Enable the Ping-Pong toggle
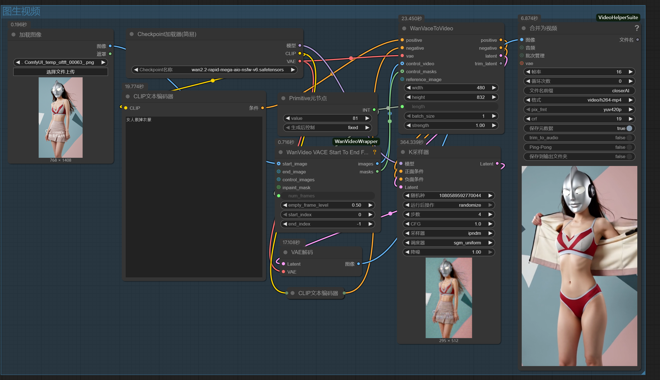The image size is (660, 380). [x=629, y=147]
